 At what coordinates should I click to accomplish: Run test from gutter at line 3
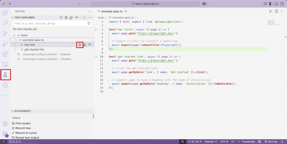tap(96, 29)
